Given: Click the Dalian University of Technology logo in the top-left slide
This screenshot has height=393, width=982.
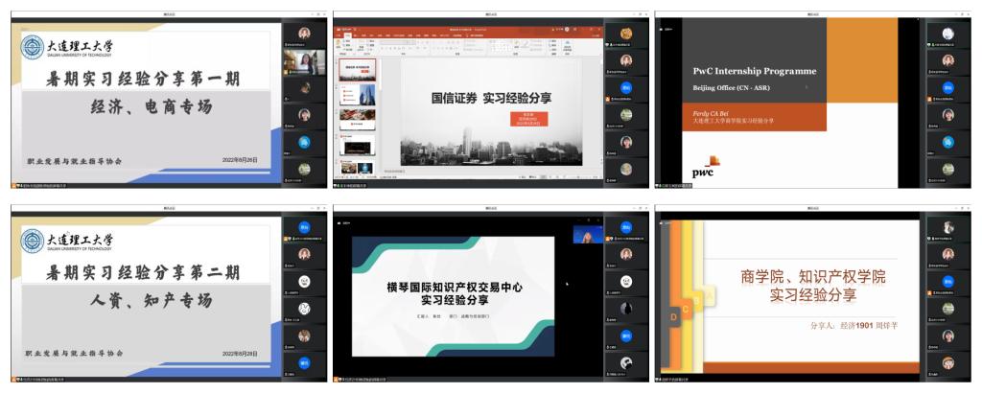Looking at the screenshot, I should [33, 48].
